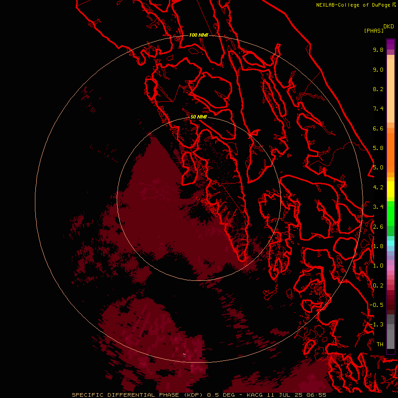Click the 1.0 scale value
Image resolution: width=398 pixels, height=398 pixels.
(378, 266)
